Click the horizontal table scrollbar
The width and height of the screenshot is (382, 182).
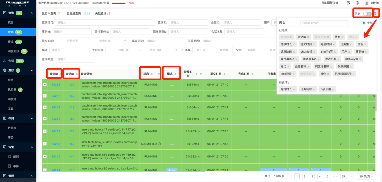coord(123,171)
